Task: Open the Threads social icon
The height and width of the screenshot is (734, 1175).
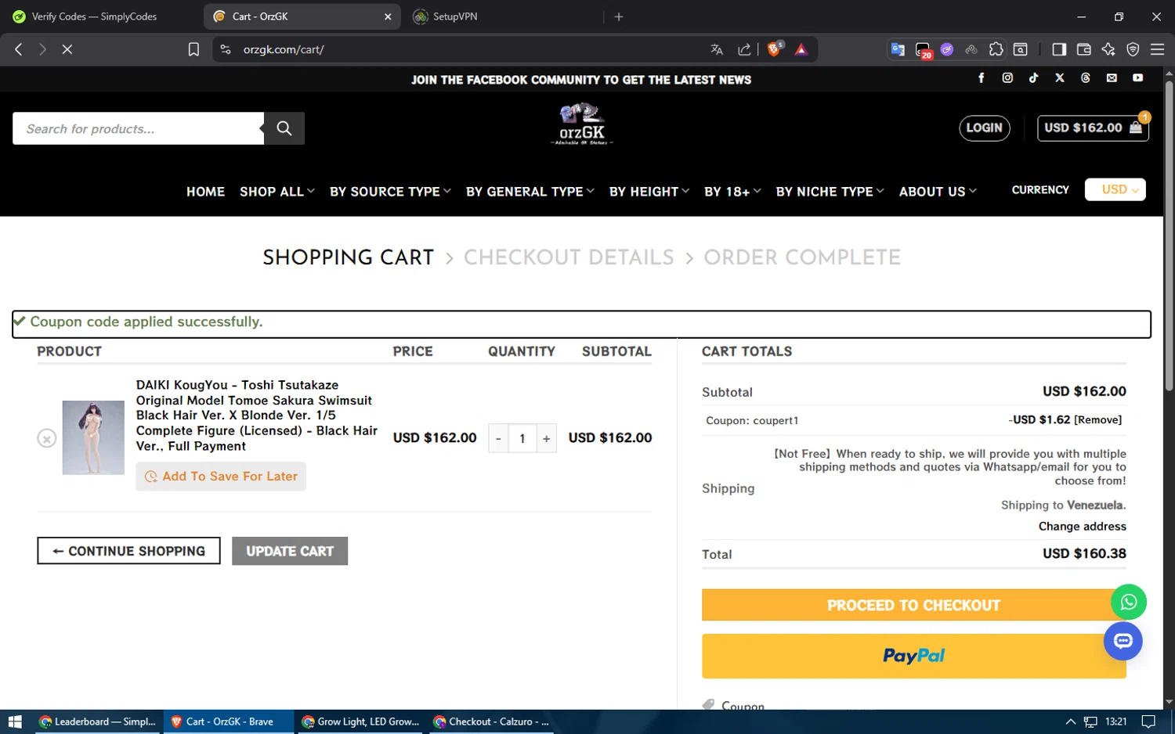Action: tap(1086, 78)
